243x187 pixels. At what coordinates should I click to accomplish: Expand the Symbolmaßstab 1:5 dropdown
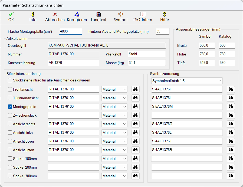[187, 81]
